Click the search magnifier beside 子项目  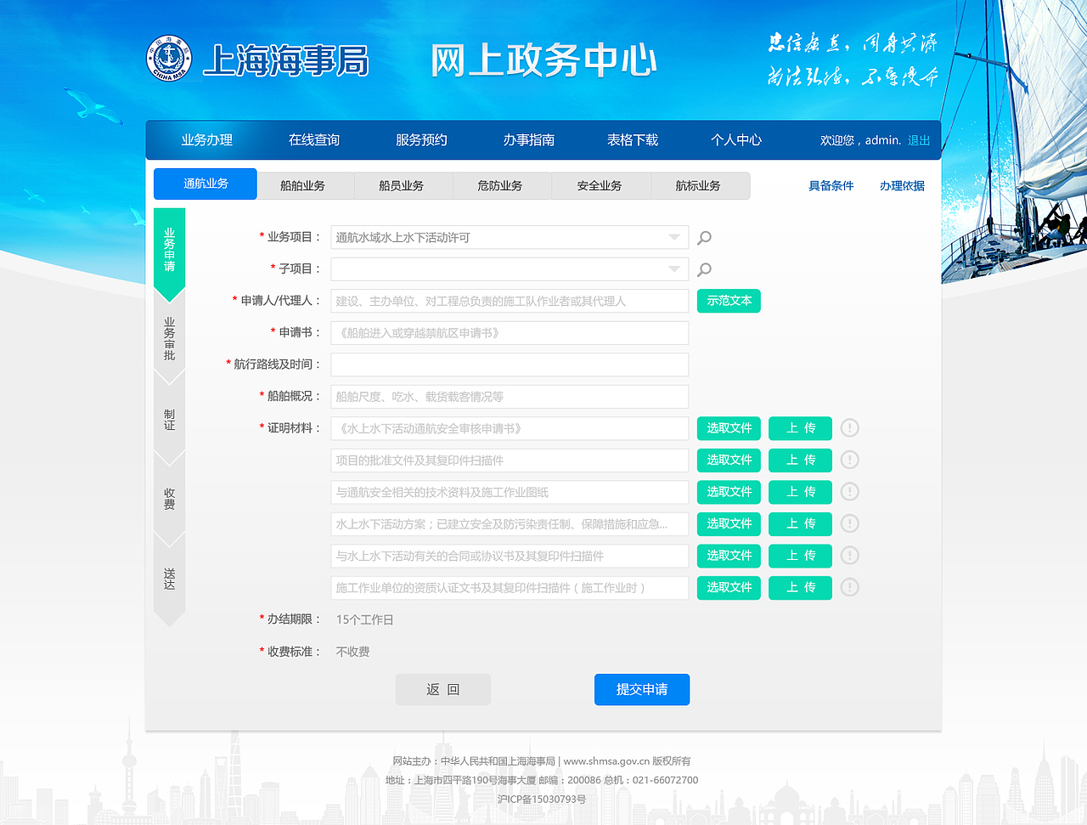click(x=704, y=269)
